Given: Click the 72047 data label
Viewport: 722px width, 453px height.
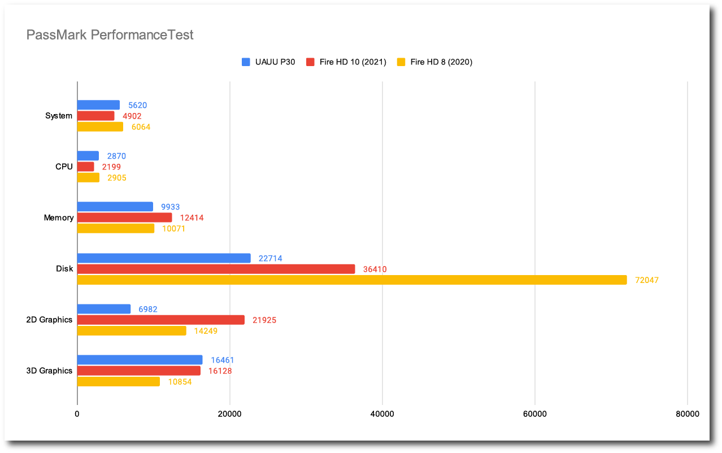Looking at the screenshot, I should tap(647, 280).
